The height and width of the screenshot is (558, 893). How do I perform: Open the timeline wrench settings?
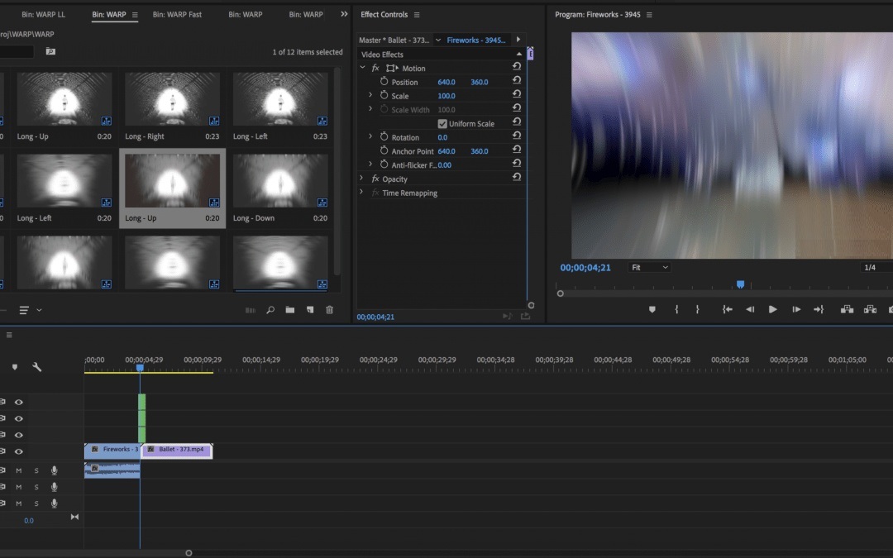pos(37,367)
